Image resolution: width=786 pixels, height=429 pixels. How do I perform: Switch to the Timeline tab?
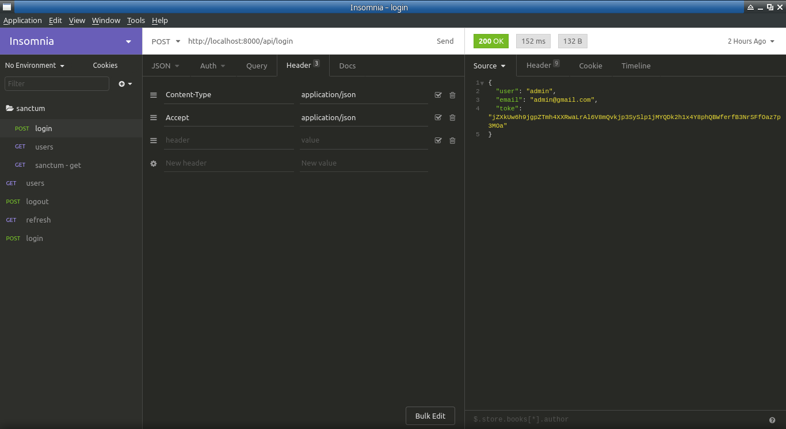[x=636, y=66]
